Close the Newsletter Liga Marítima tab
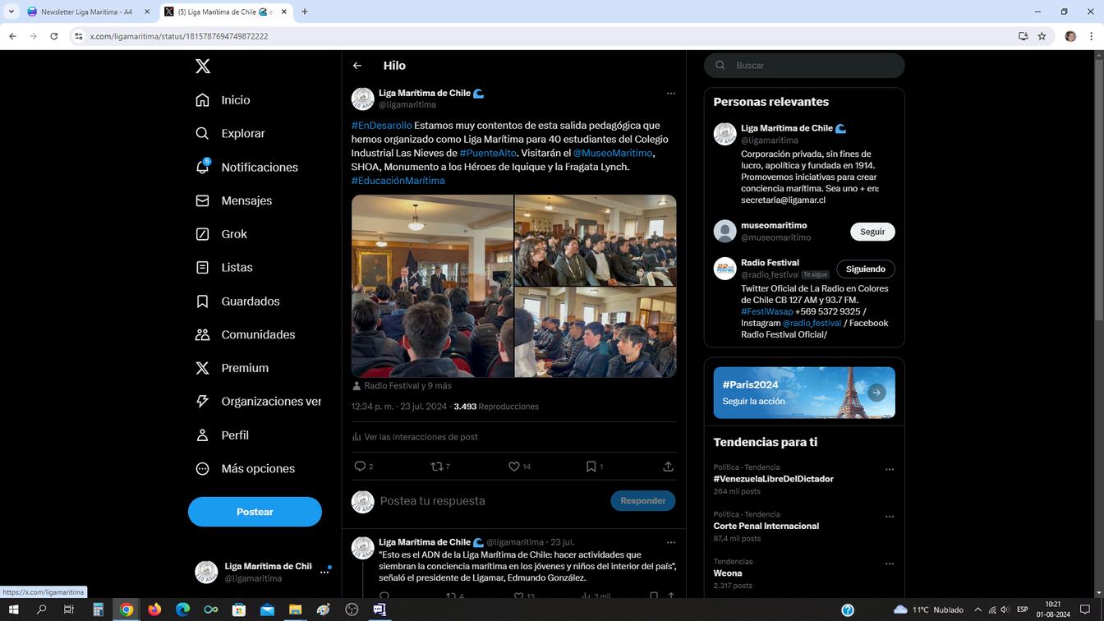The image size is (1104, 621). coord(147,11)
